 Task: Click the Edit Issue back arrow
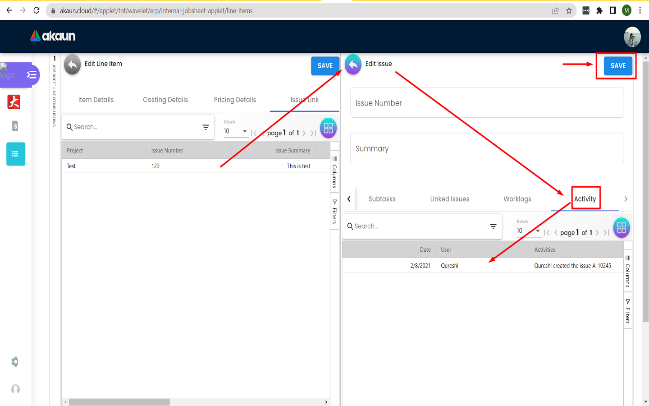(353, 65)
